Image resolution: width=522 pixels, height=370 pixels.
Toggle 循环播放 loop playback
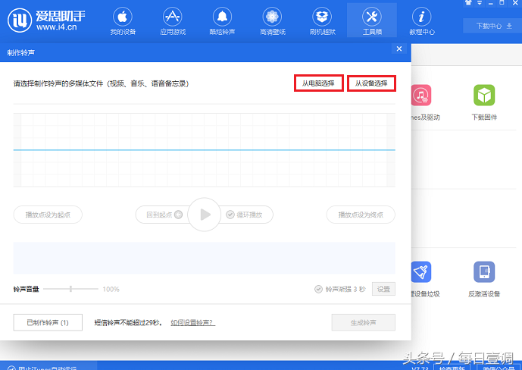[x=245, y=215]
